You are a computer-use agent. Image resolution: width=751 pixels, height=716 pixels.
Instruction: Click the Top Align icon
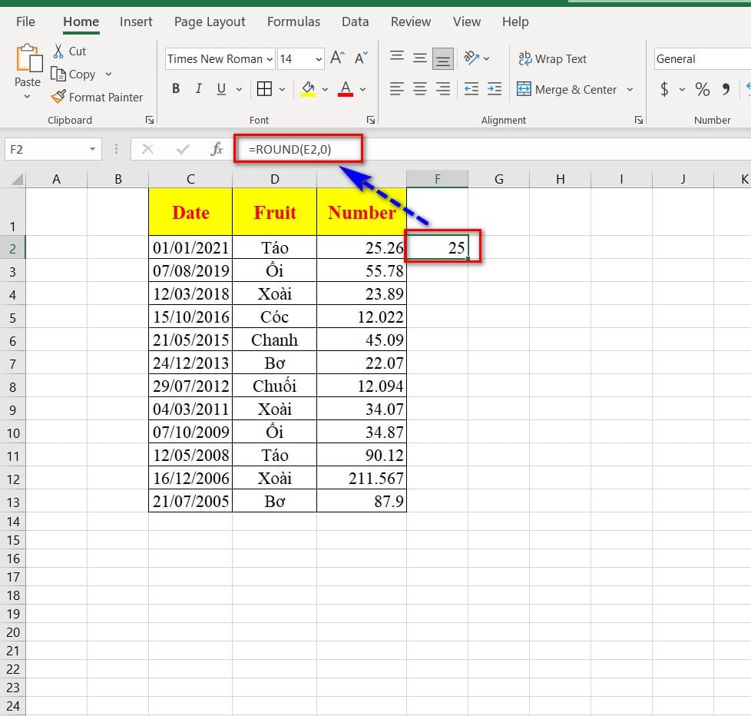[396, 57]
